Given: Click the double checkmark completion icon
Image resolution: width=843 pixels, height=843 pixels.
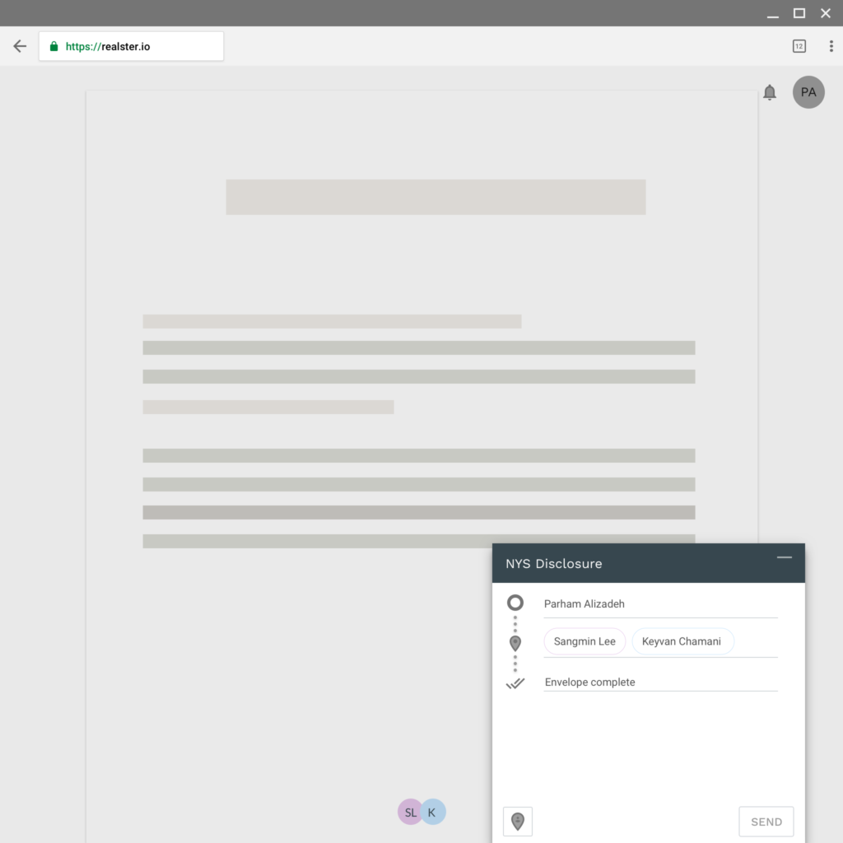Looking at the screenshot, I should (x=515, y=682).
